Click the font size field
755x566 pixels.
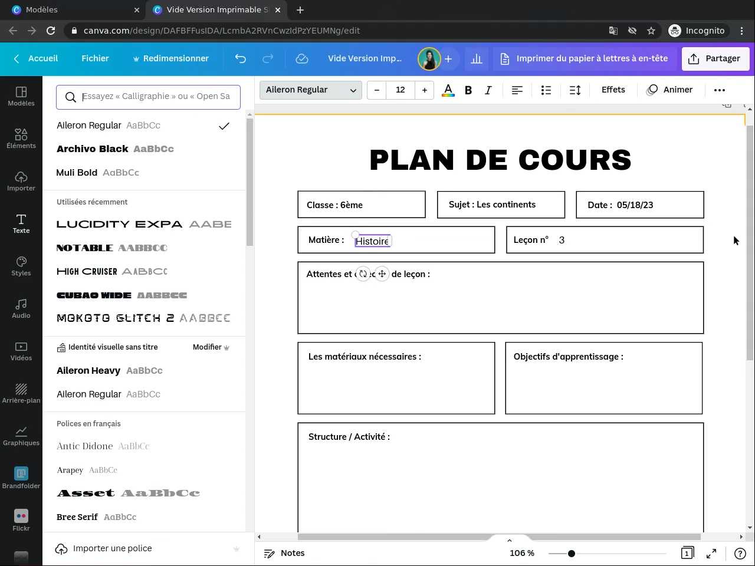[401, 90]
